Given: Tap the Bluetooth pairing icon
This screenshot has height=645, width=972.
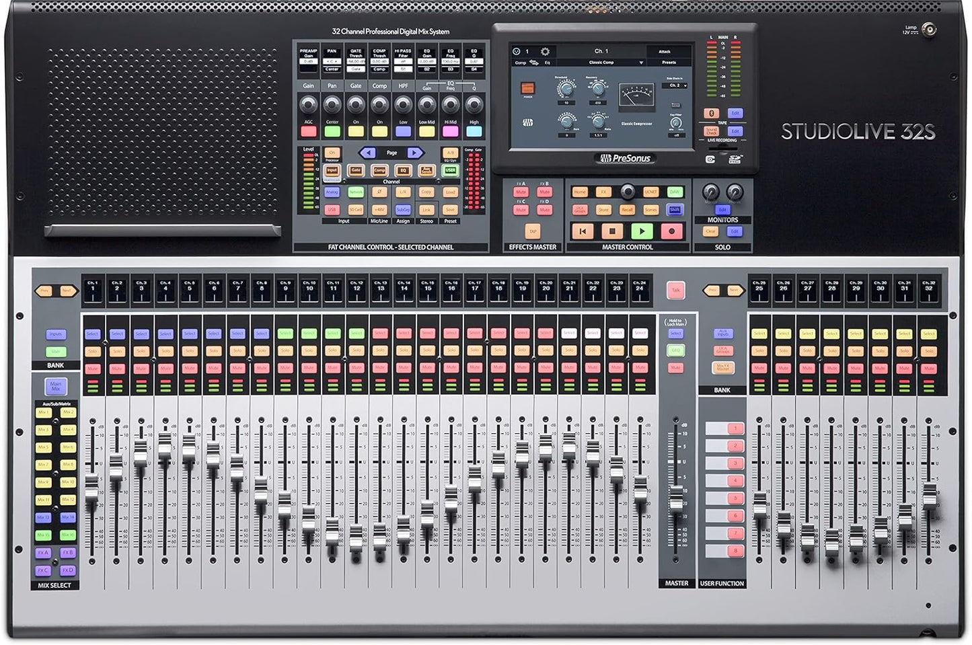Looking at the screenshot, I should 711,113.
